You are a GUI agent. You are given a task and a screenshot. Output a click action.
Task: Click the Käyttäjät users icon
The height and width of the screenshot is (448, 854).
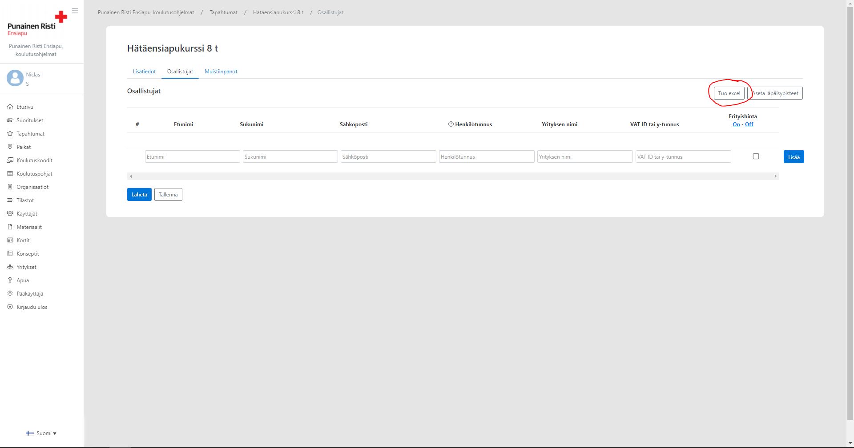[x=10, y=214]
